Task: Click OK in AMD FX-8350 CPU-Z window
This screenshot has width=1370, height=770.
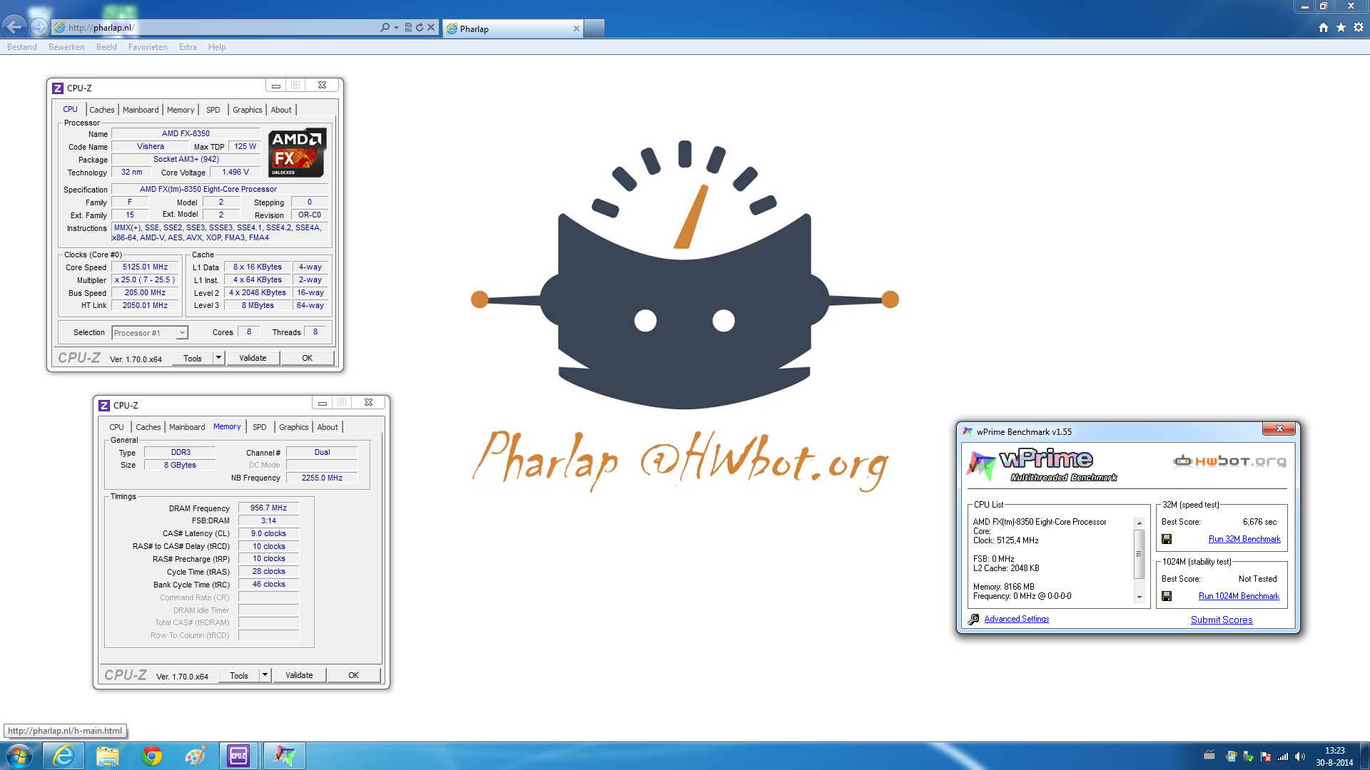Action: [307, 359]
